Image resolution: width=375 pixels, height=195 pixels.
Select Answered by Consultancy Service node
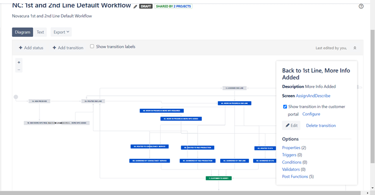point(150,161)
